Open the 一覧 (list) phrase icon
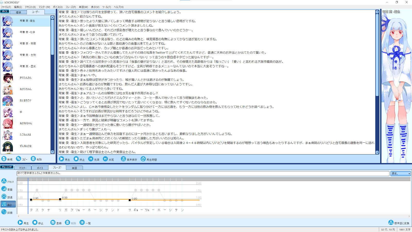The height and width of the screenshot is (232, 412). click(82, 222)
